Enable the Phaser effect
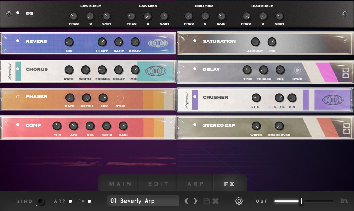This screenshot has width=354, height=211. pyautogui.click(x=18, y=96)
